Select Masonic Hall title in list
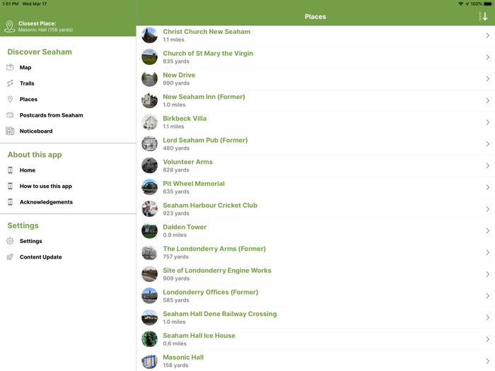The width and height of the screenshot is (495, 371). 183,357
